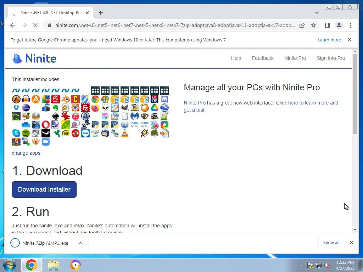
Task: Bookmark this page with the star icon
Action: (313, 25)
